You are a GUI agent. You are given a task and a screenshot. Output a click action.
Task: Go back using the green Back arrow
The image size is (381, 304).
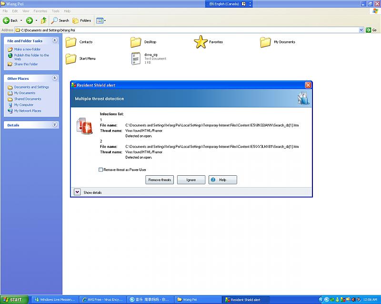10,20
